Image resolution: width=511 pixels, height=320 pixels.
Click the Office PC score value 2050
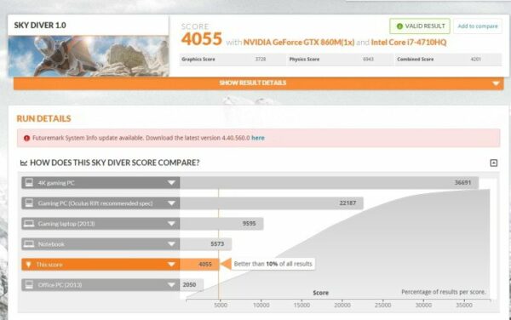[x=189, y=285]
